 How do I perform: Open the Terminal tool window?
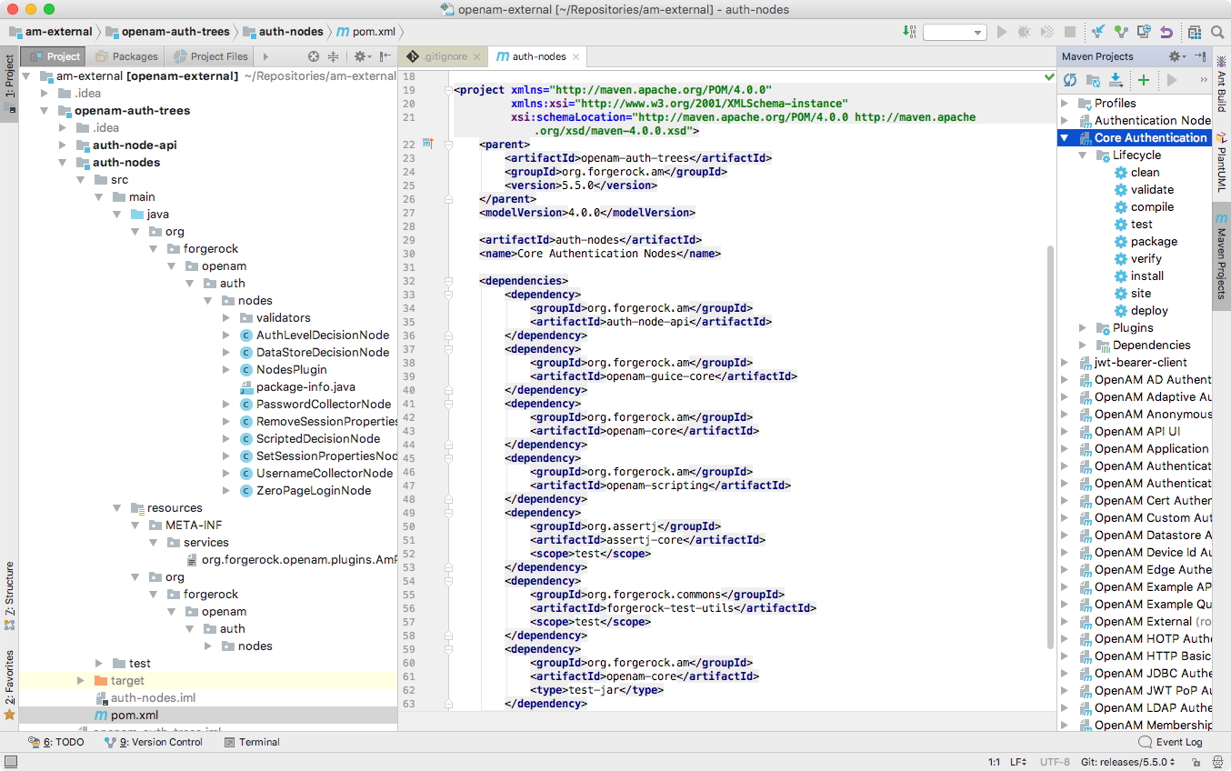pyautogui.click(x=252, y=742)
